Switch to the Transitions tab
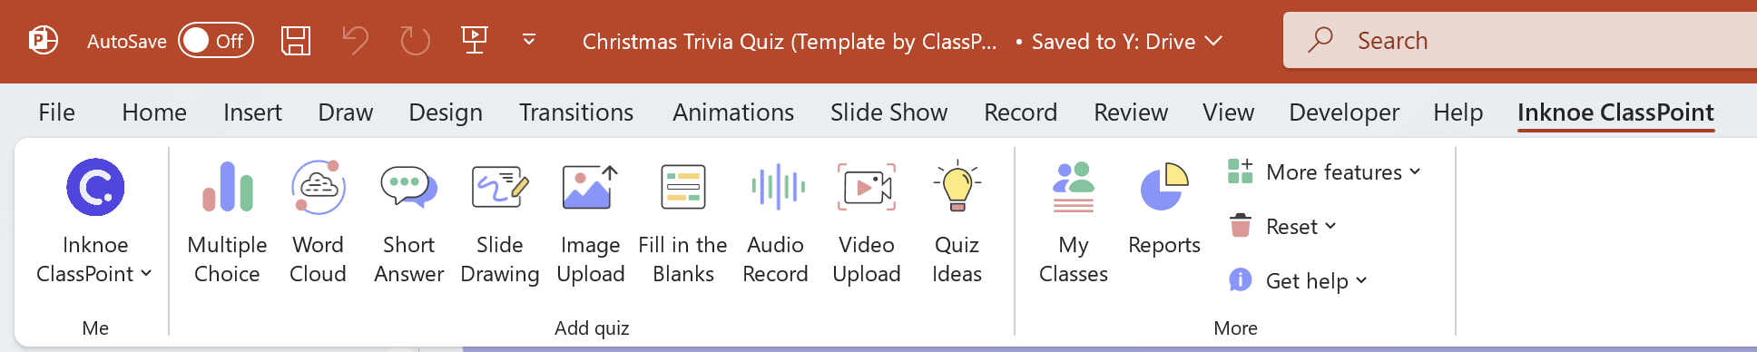The width and height of the screenshot is (1757, 352). coord(575,112)
